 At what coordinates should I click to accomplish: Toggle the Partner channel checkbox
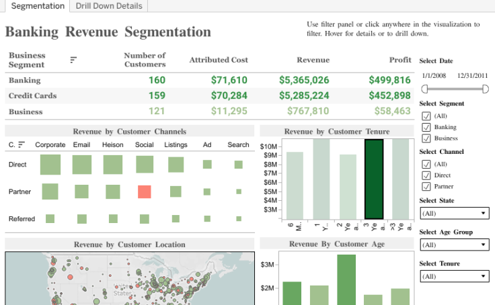(x=426, y=186)
